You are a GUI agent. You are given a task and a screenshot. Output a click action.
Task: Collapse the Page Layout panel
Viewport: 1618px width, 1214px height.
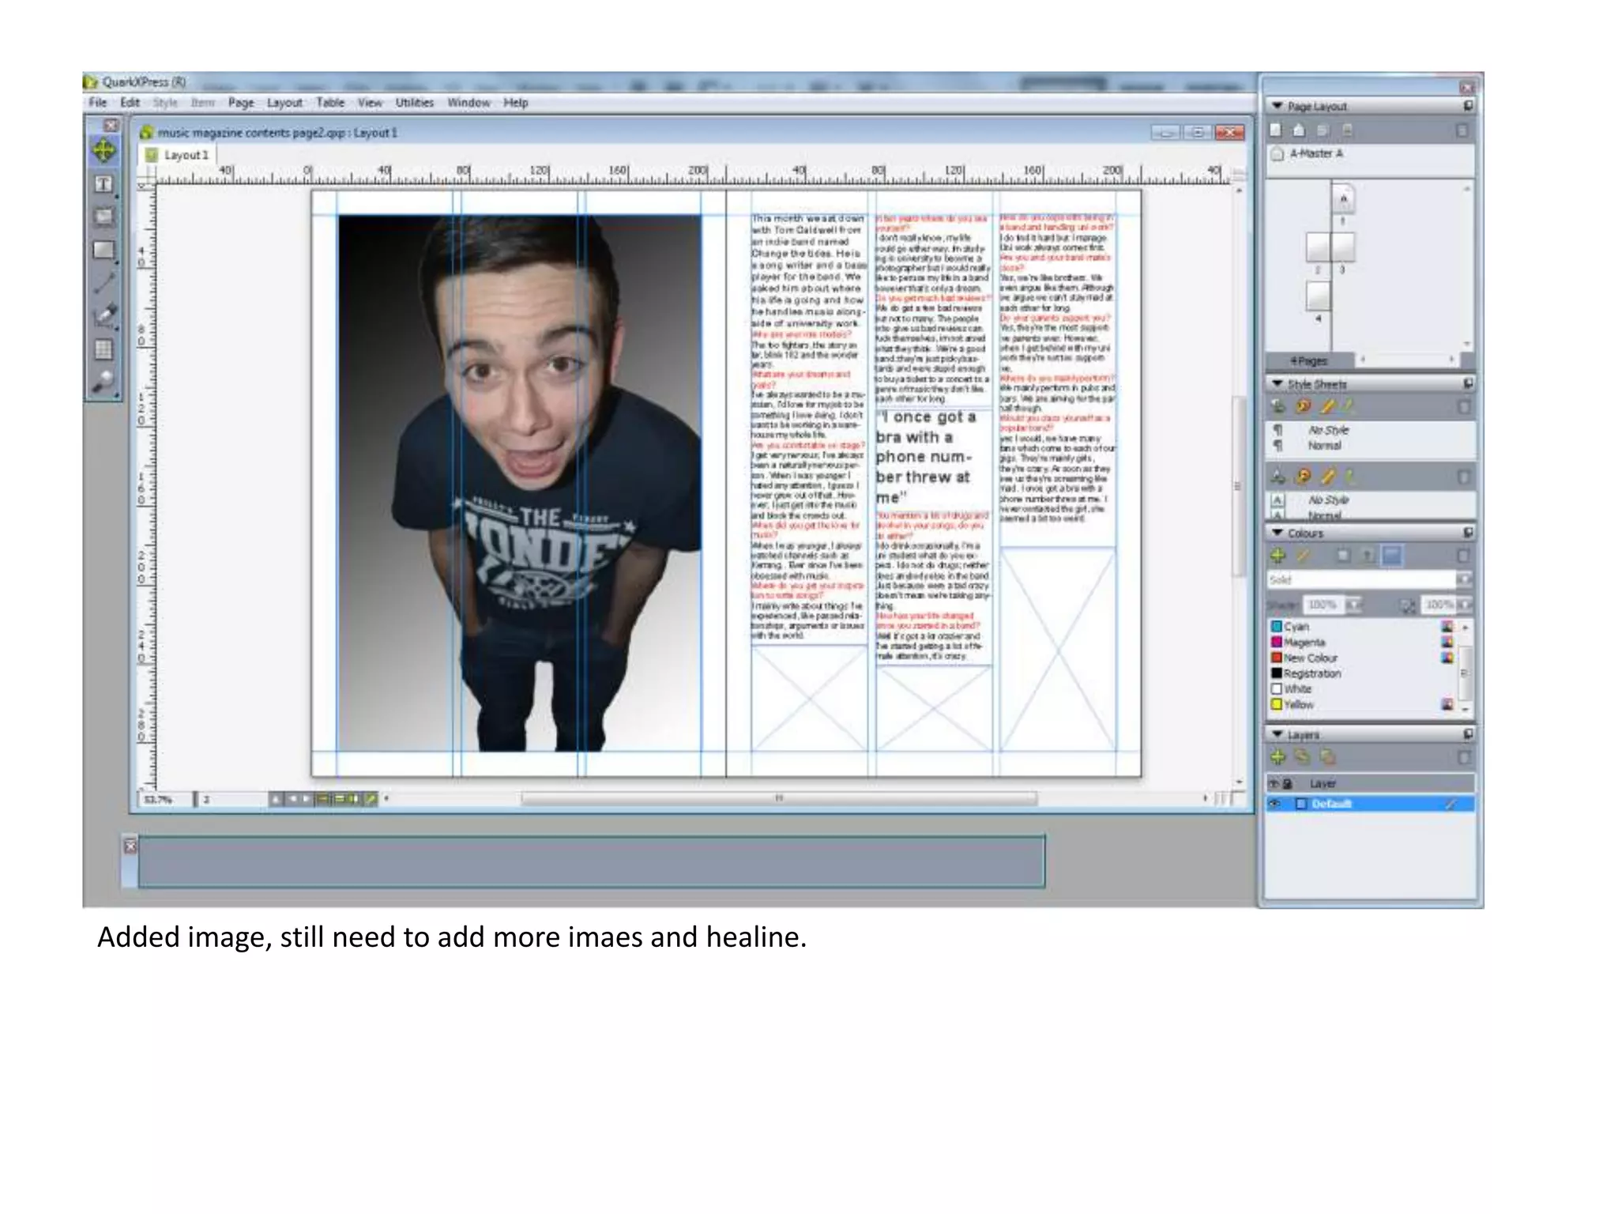(1277, 105)
